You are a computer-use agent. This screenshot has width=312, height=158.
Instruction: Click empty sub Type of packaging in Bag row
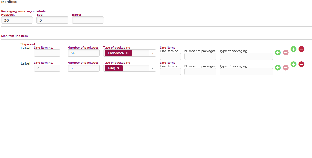(246, 71)
